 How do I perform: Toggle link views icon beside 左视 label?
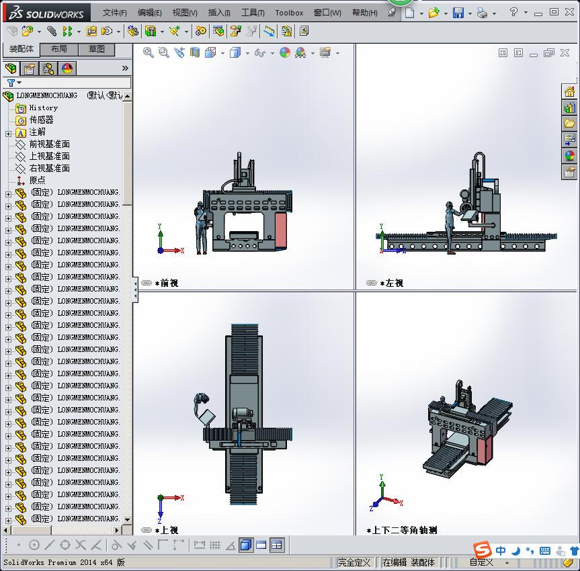372,283
